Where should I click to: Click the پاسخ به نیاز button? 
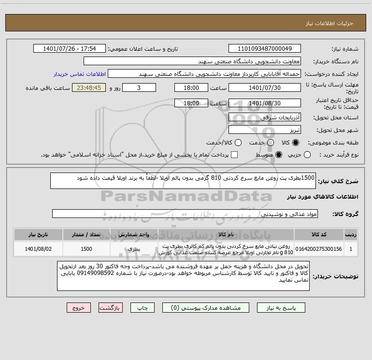coord(281,308)
